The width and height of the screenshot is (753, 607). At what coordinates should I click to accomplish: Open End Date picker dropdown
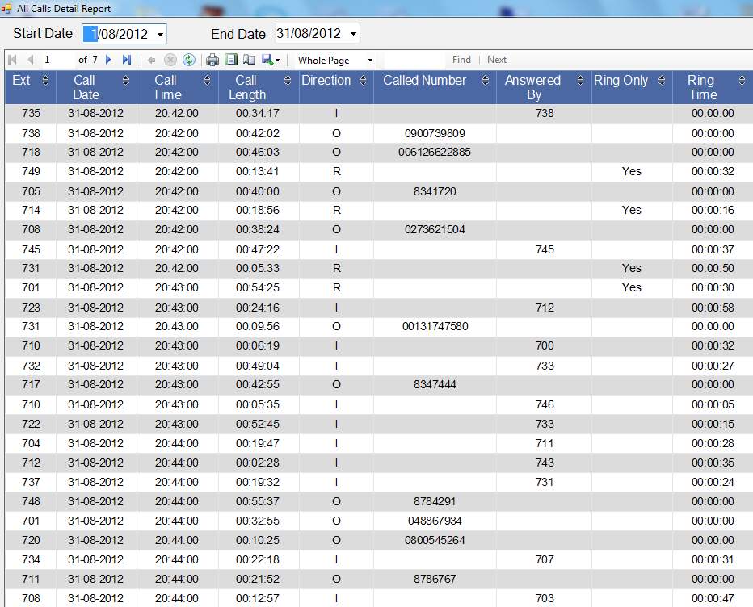(x=353, y=34)
